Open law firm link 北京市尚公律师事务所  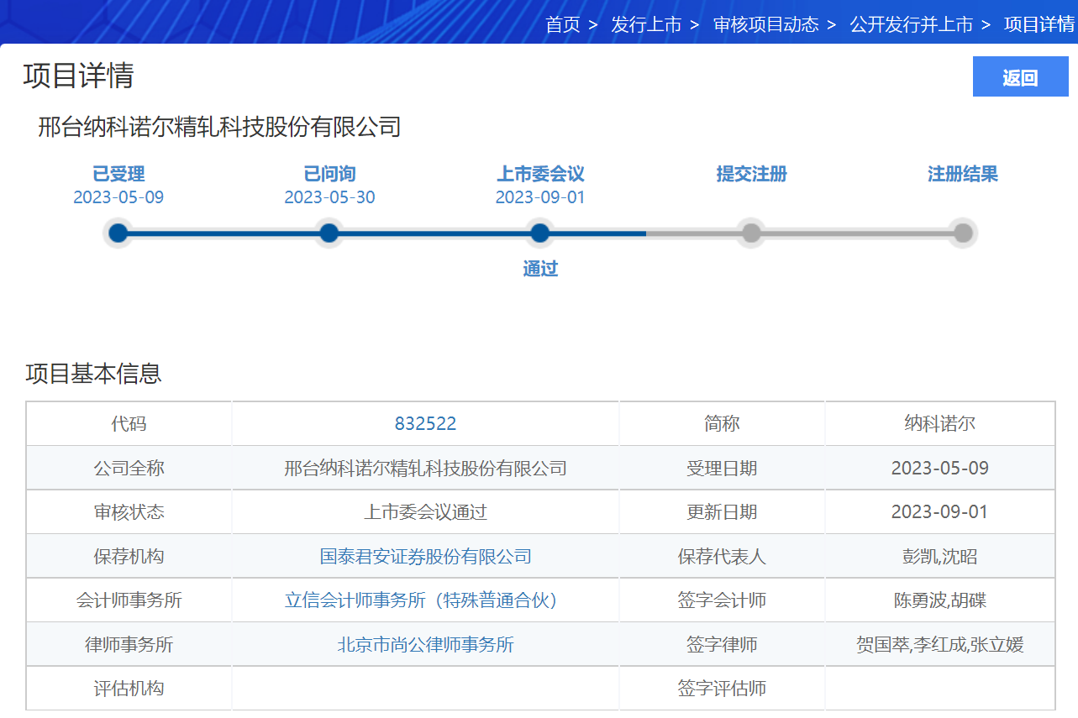click(x=425, y=643)
